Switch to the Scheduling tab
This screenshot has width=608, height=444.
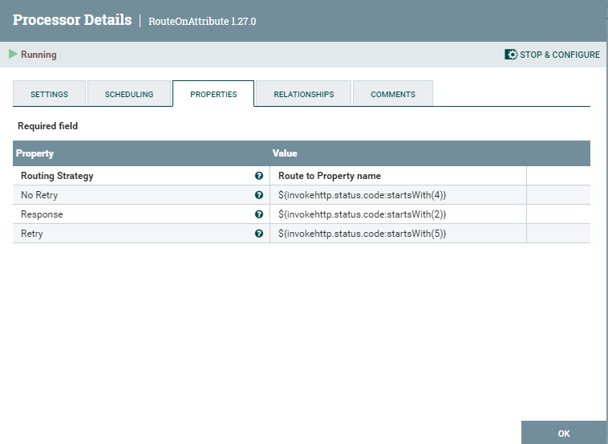pyautogui.click(x=129, y=94)
